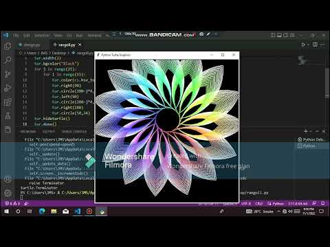Open the Terminal menu
This screenshot has height=247, width=330.
94,36
